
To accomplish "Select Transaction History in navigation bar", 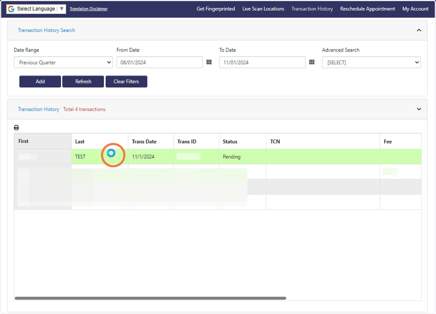I will tap(312, 9).
